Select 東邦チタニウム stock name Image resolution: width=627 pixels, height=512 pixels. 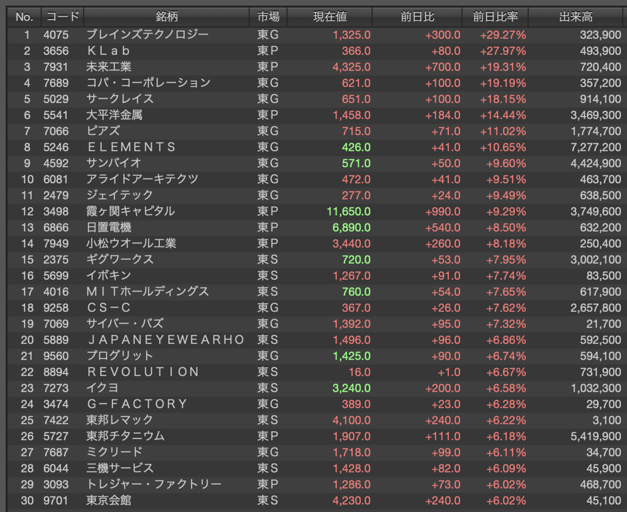click(125, 436)
